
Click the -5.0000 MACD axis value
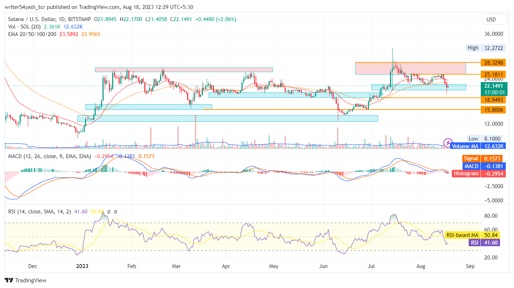pyautogui.click(x=494, y=200)
